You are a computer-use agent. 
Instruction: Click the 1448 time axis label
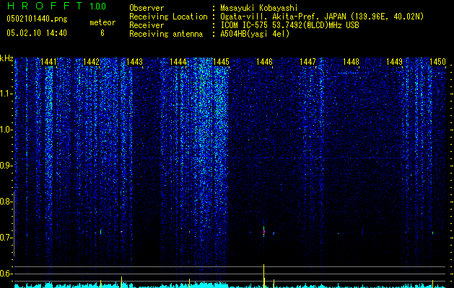(351, 62)
